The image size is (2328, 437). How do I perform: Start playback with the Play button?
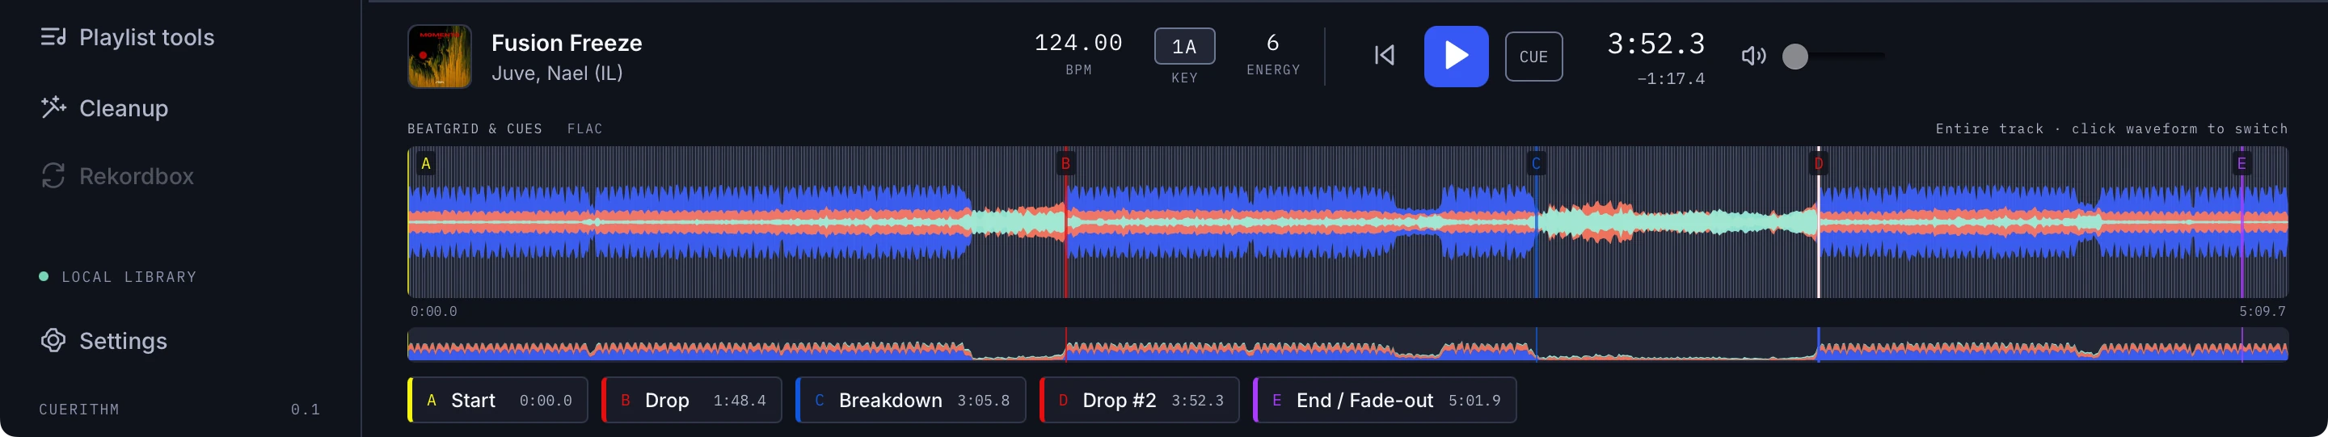(x=1456, y=56)
